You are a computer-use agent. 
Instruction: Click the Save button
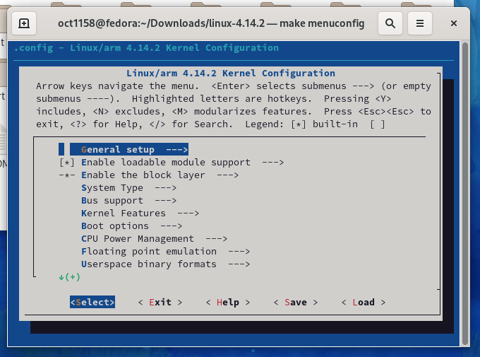[x=295, y=303]
